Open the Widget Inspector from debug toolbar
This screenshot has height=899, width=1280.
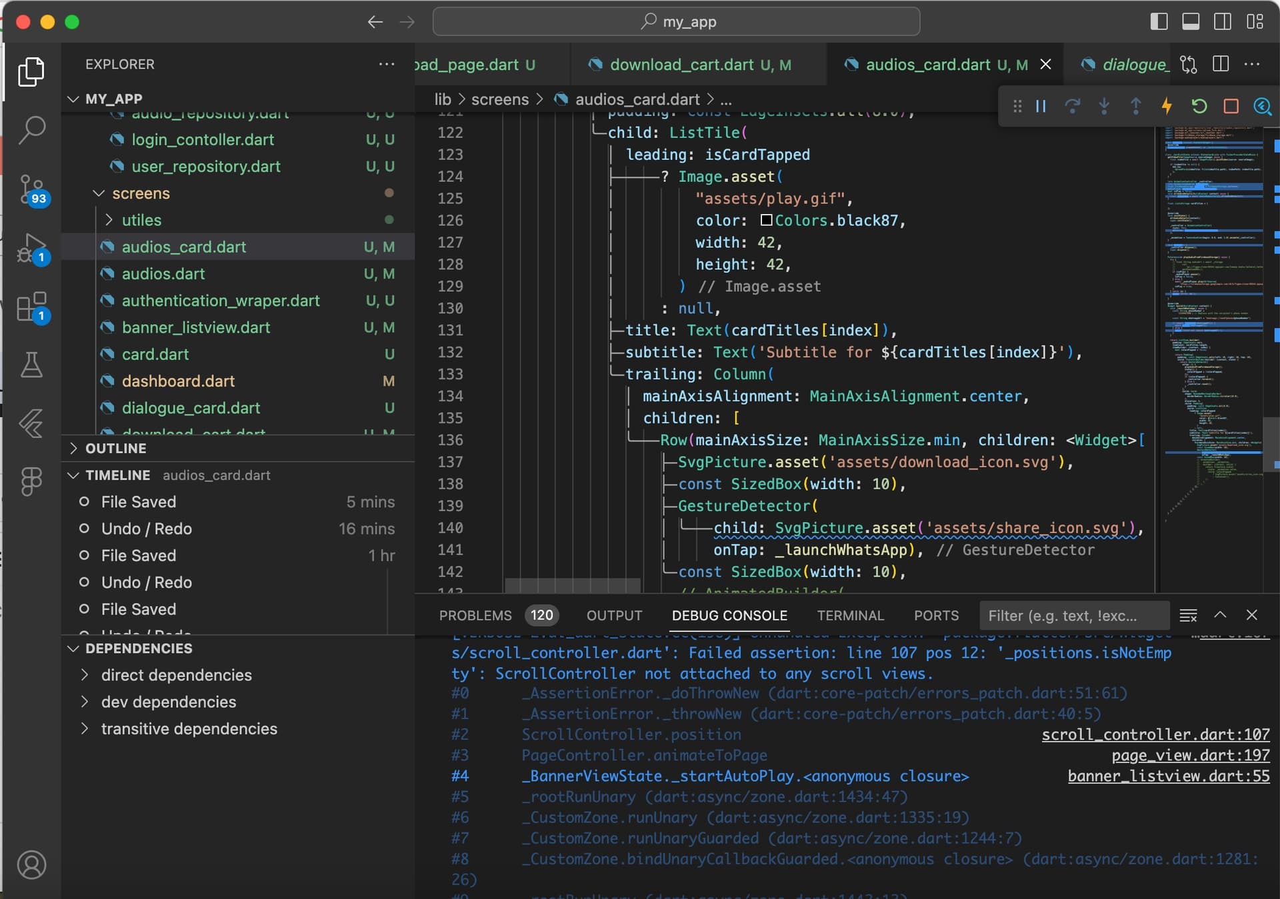click(x=1262, y=106)
